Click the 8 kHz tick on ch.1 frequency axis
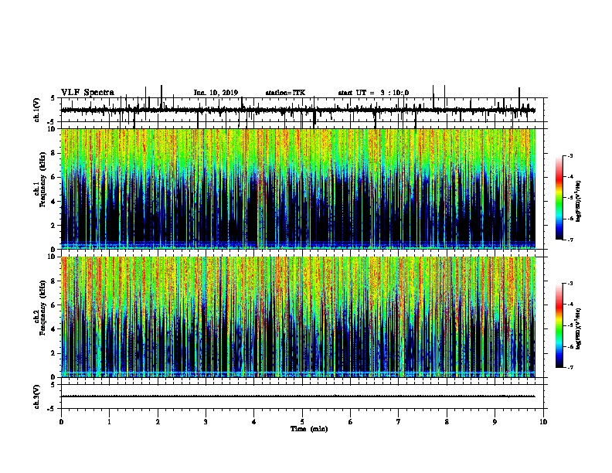612x473 pixels. click(x=54, y=153)
